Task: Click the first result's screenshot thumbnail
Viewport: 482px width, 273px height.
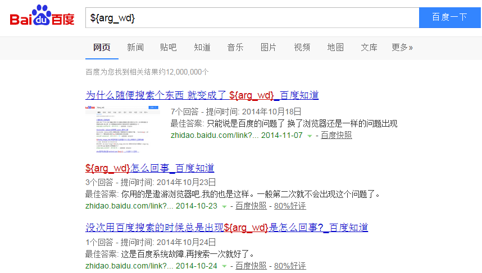Action: (122, 129)
